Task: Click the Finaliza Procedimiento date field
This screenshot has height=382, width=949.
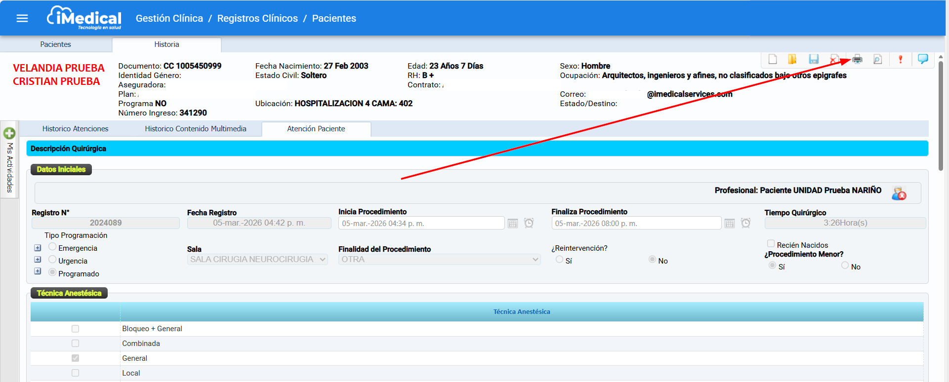Action: [636, 224]
